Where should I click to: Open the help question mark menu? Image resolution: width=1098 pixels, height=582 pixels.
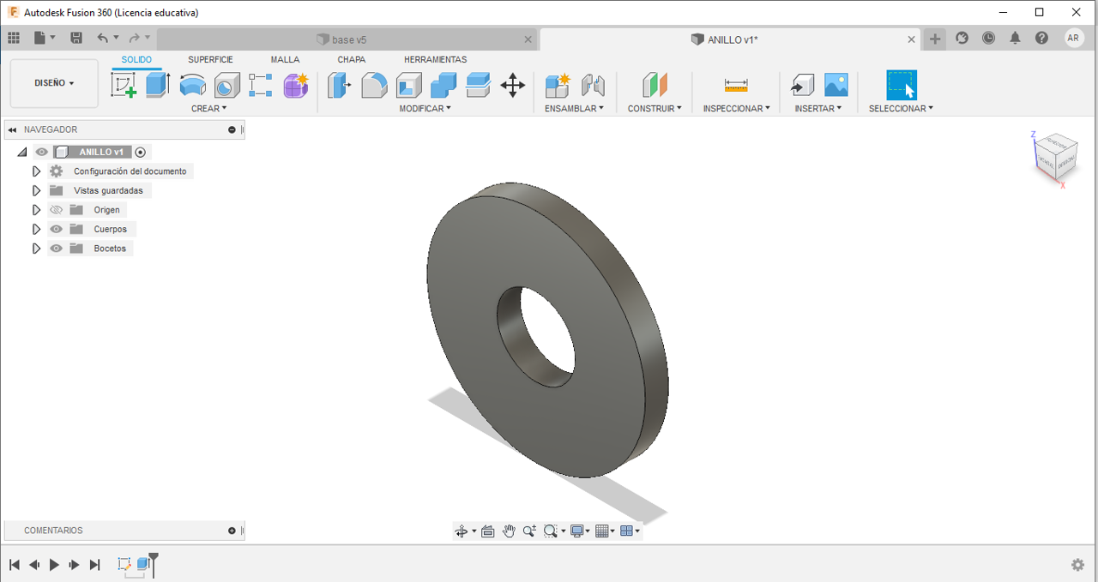[x=1041, y=38]
